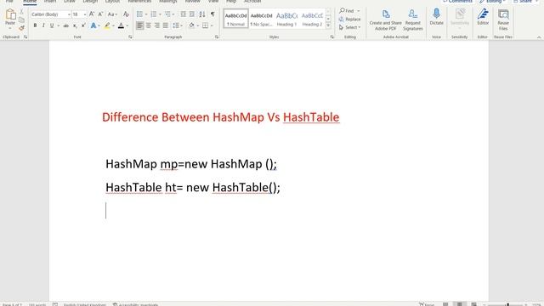Open the Paragraph dialog launcher
This screenshot has width=544, height=306.
point(217,37)
